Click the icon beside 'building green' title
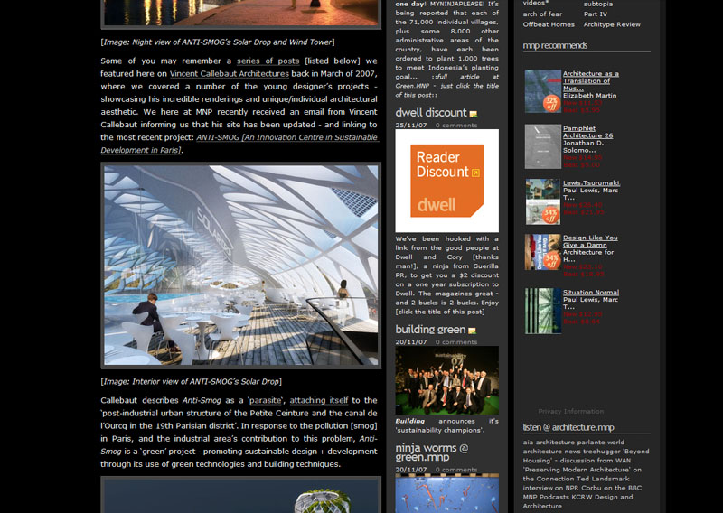This screenshot has height=513, width=723. [472, 331]
